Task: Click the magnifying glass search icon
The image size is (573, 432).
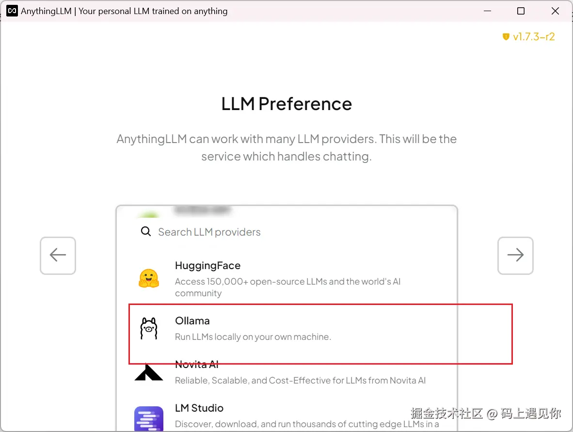Action: click(x=146, y=231)
